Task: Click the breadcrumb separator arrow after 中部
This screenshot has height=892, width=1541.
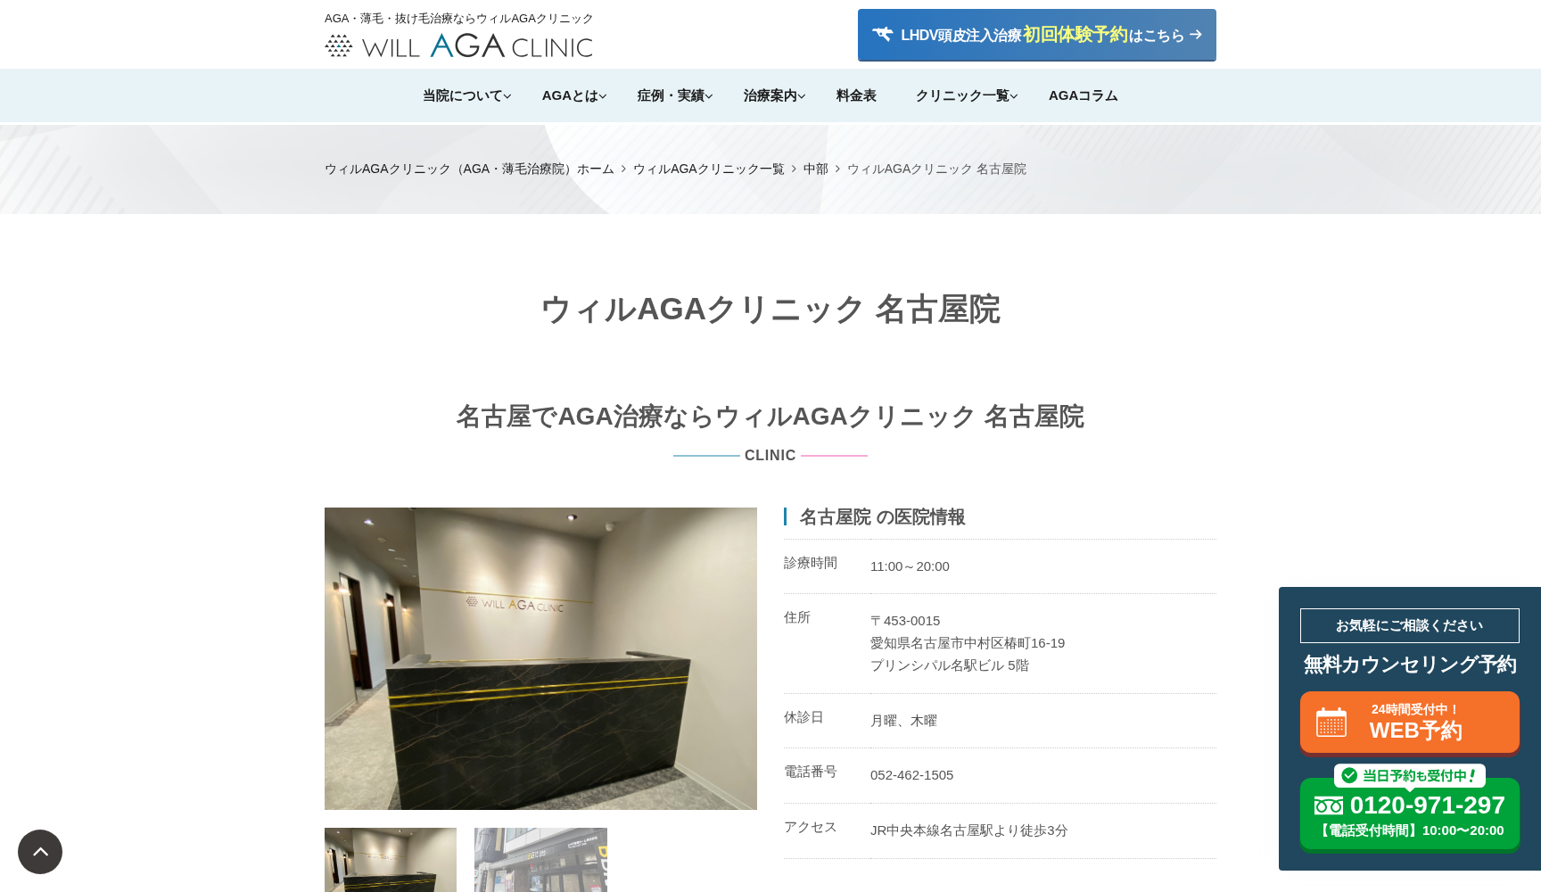Action: pos(838,169)
